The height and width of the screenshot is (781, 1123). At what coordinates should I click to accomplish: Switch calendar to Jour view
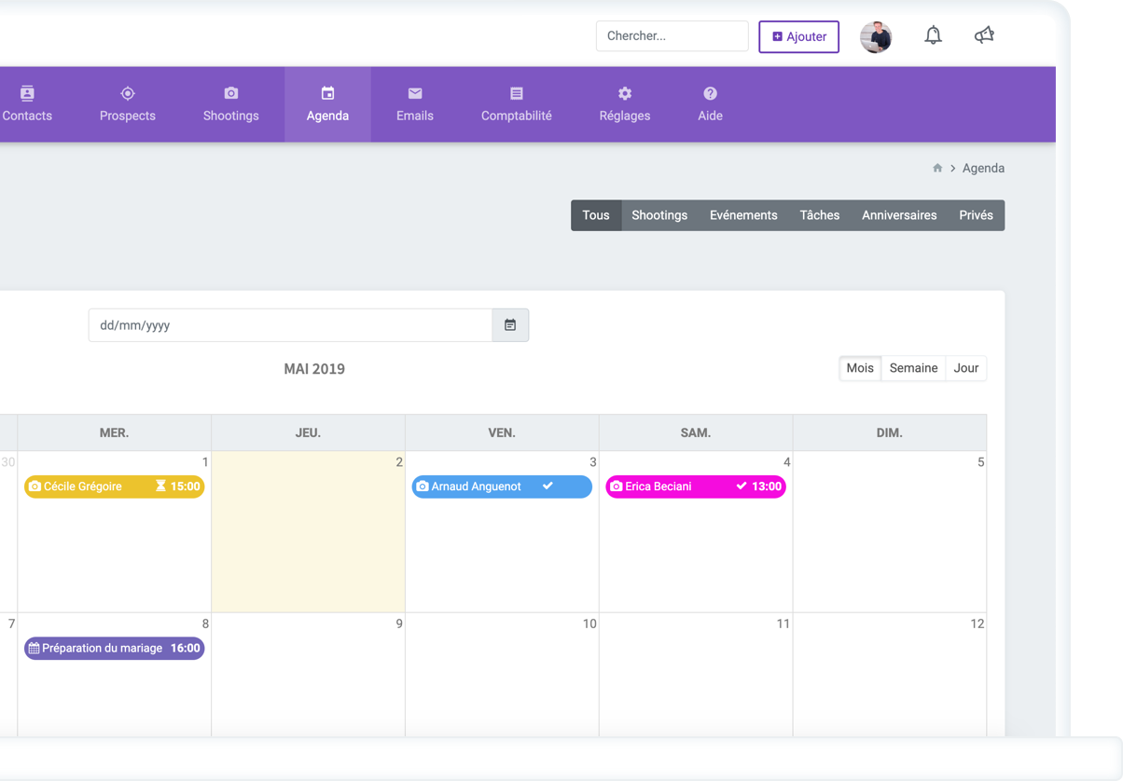965,368
